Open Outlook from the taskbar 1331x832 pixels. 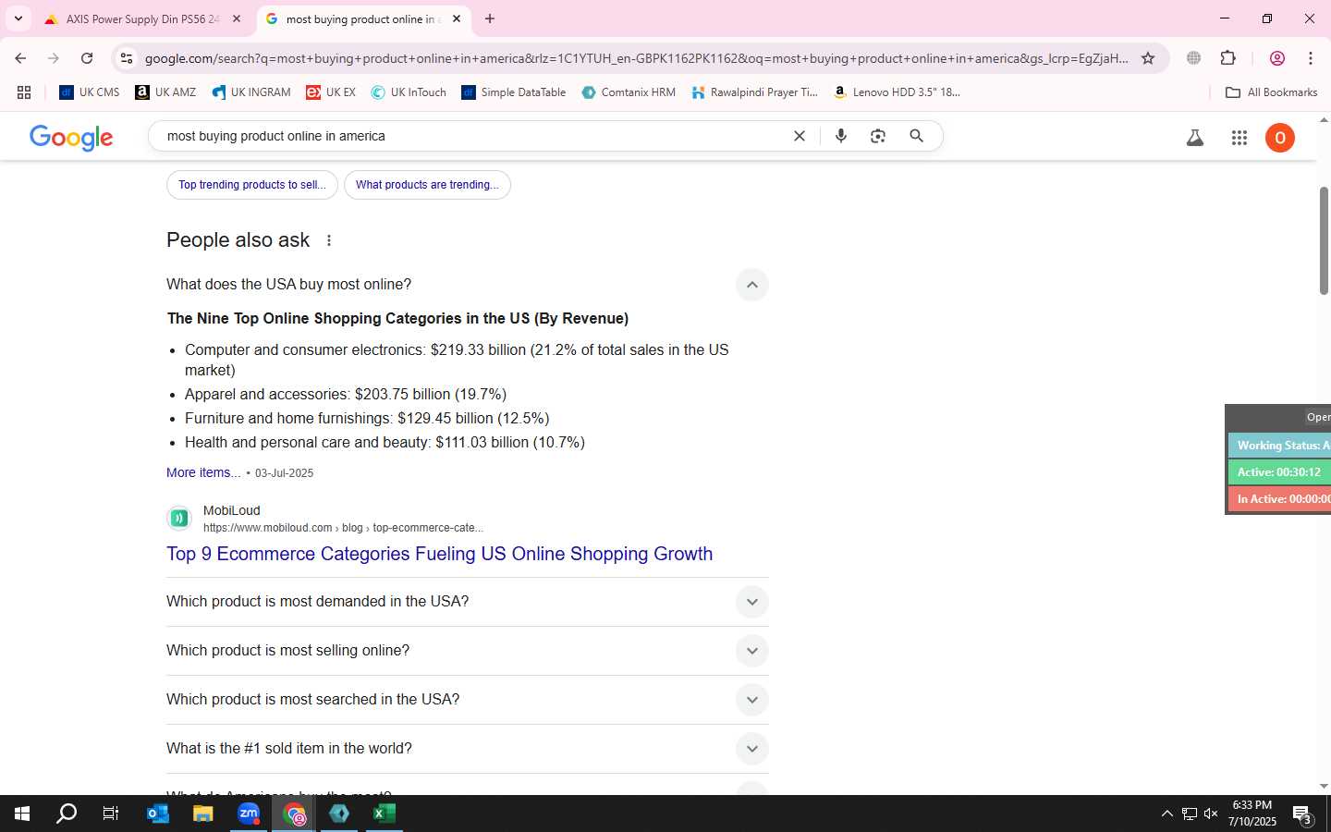tap(158, 814)
